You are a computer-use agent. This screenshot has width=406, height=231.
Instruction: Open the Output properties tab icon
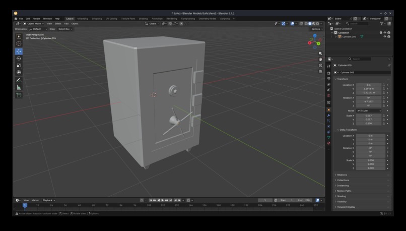(x=328, y=79)
